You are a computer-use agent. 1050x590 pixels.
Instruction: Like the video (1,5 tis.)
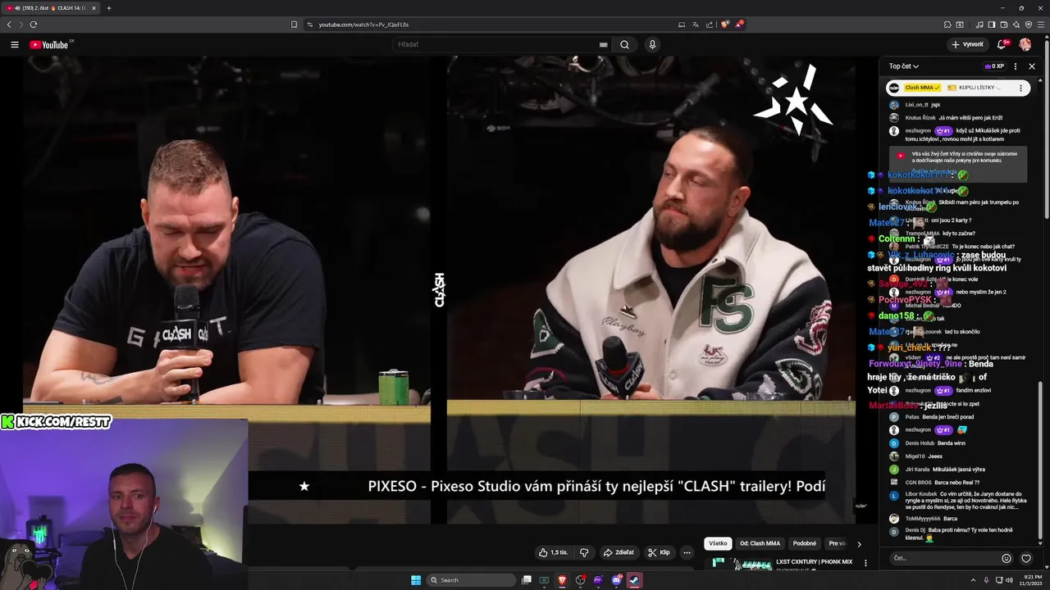click(553, 552)
